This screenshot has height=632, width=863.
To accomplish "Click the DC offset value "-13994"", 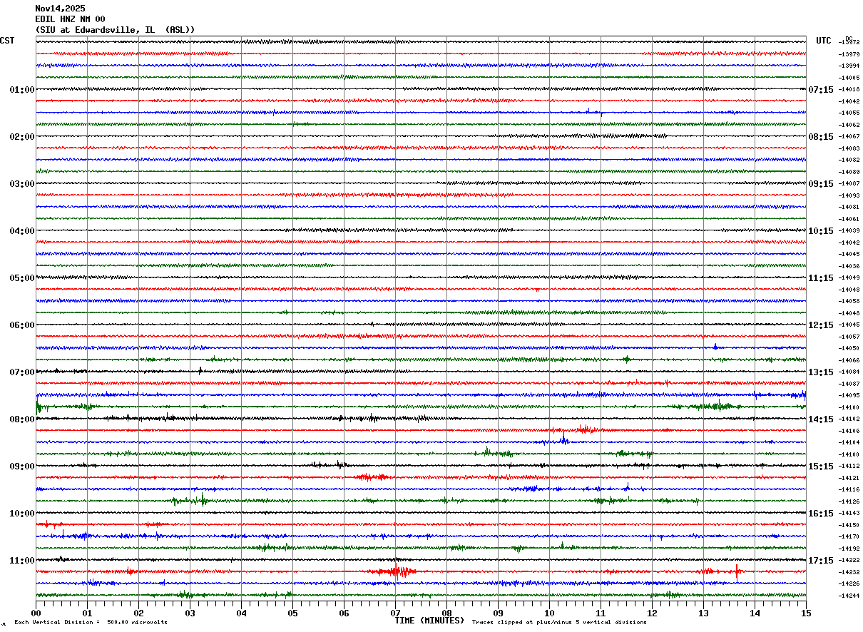I will coord(849,66).
